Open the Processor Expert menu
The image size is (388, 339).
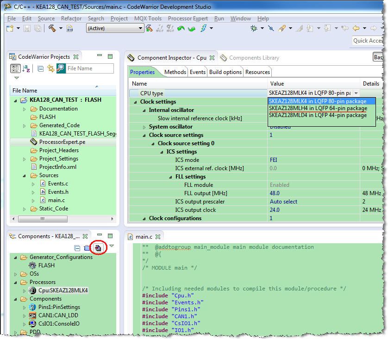[x=188, y=18]
